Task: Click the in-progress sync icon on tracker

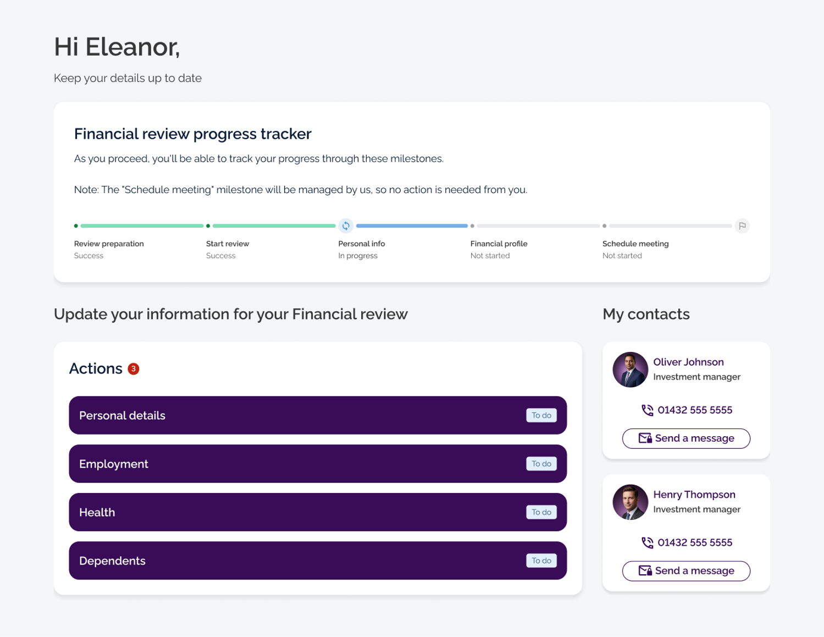Action: [x=346, y=226]
